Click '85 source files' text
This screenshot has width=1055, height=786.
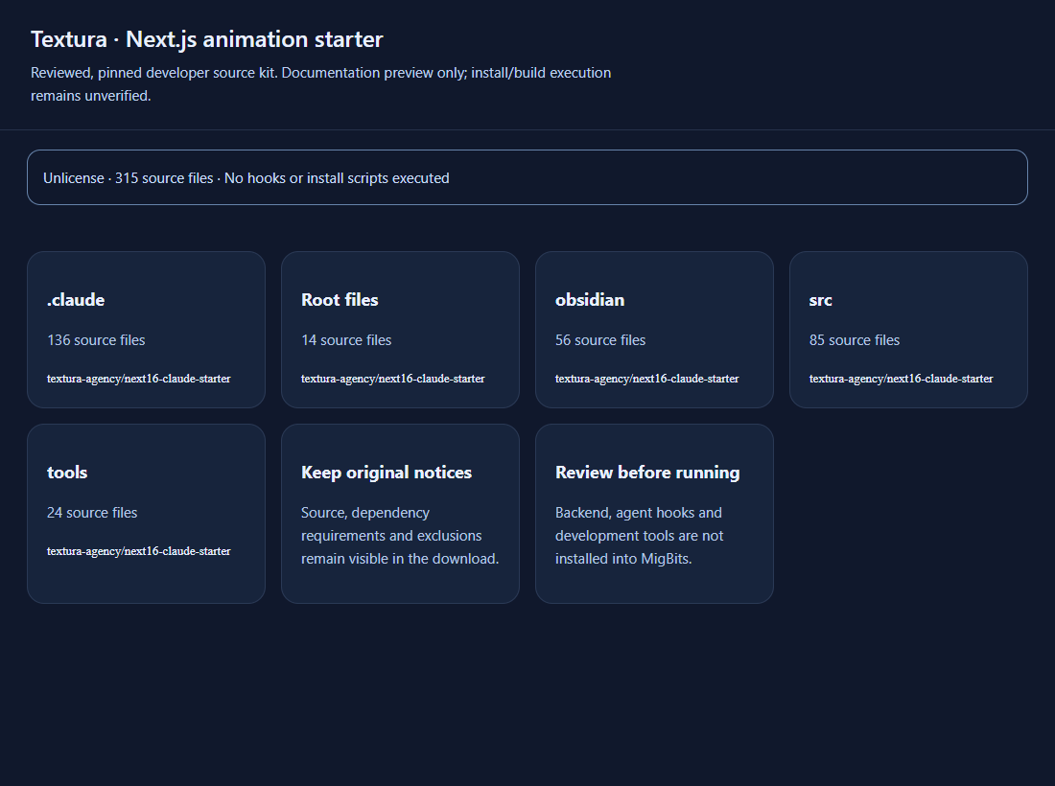(855, 340)
